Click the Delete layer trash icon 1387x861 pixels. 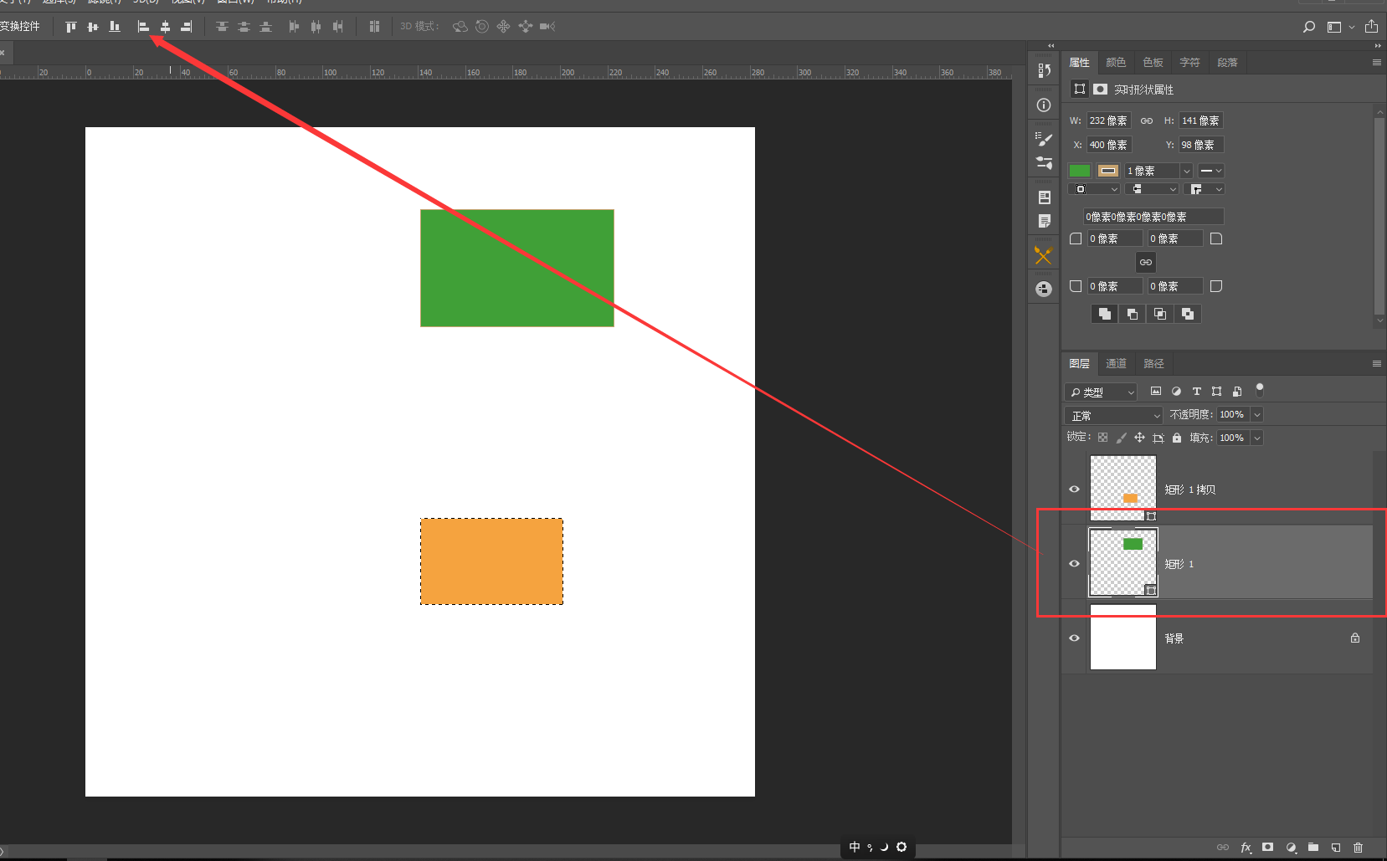pyautogui.click(x=1359, y=848)
